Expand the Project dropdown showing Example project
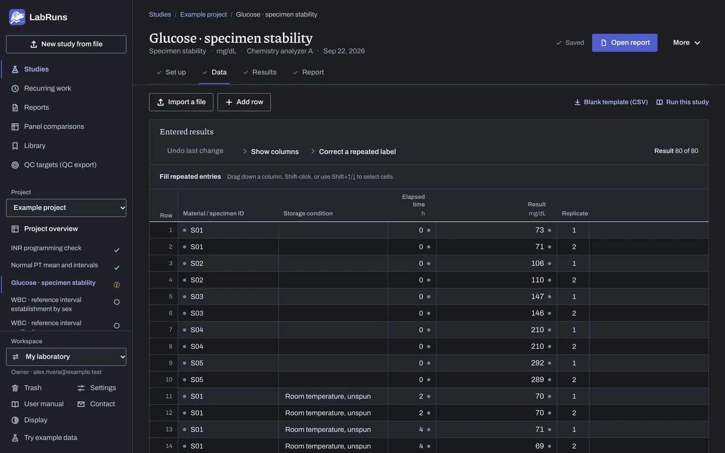725x453 pixels. pos(66,208)
